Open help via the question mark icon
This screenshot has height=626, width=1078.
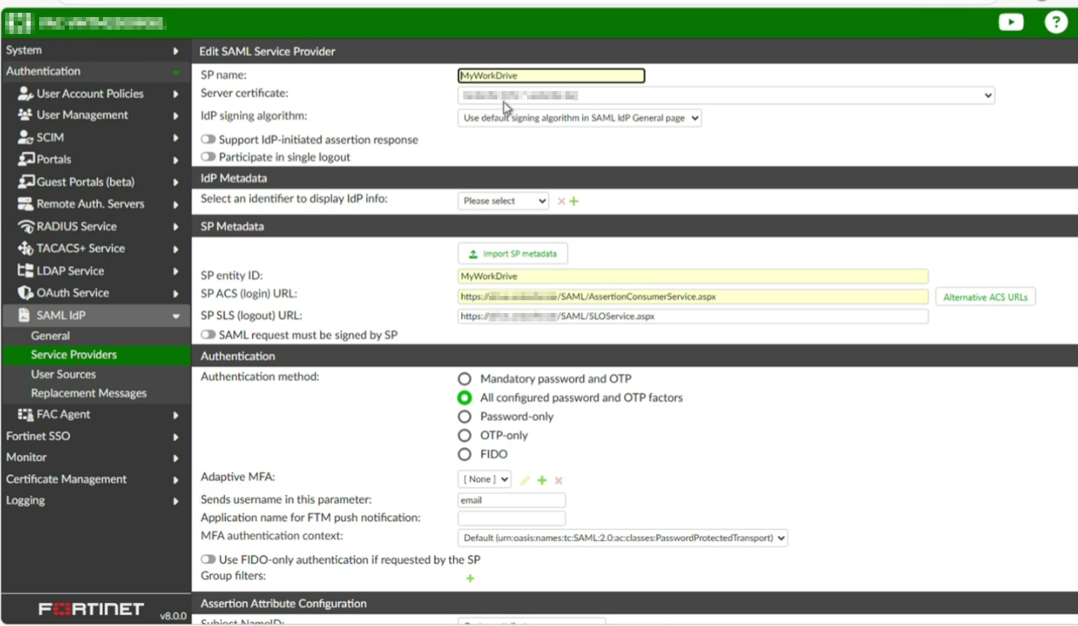point(1056,22)
